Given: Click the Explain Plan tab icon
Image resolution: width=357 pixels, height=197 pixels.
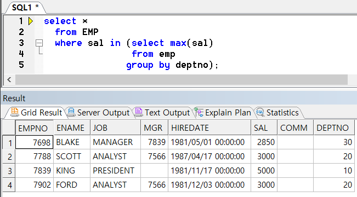Looking at the screenshot, I should pos(199,112).
